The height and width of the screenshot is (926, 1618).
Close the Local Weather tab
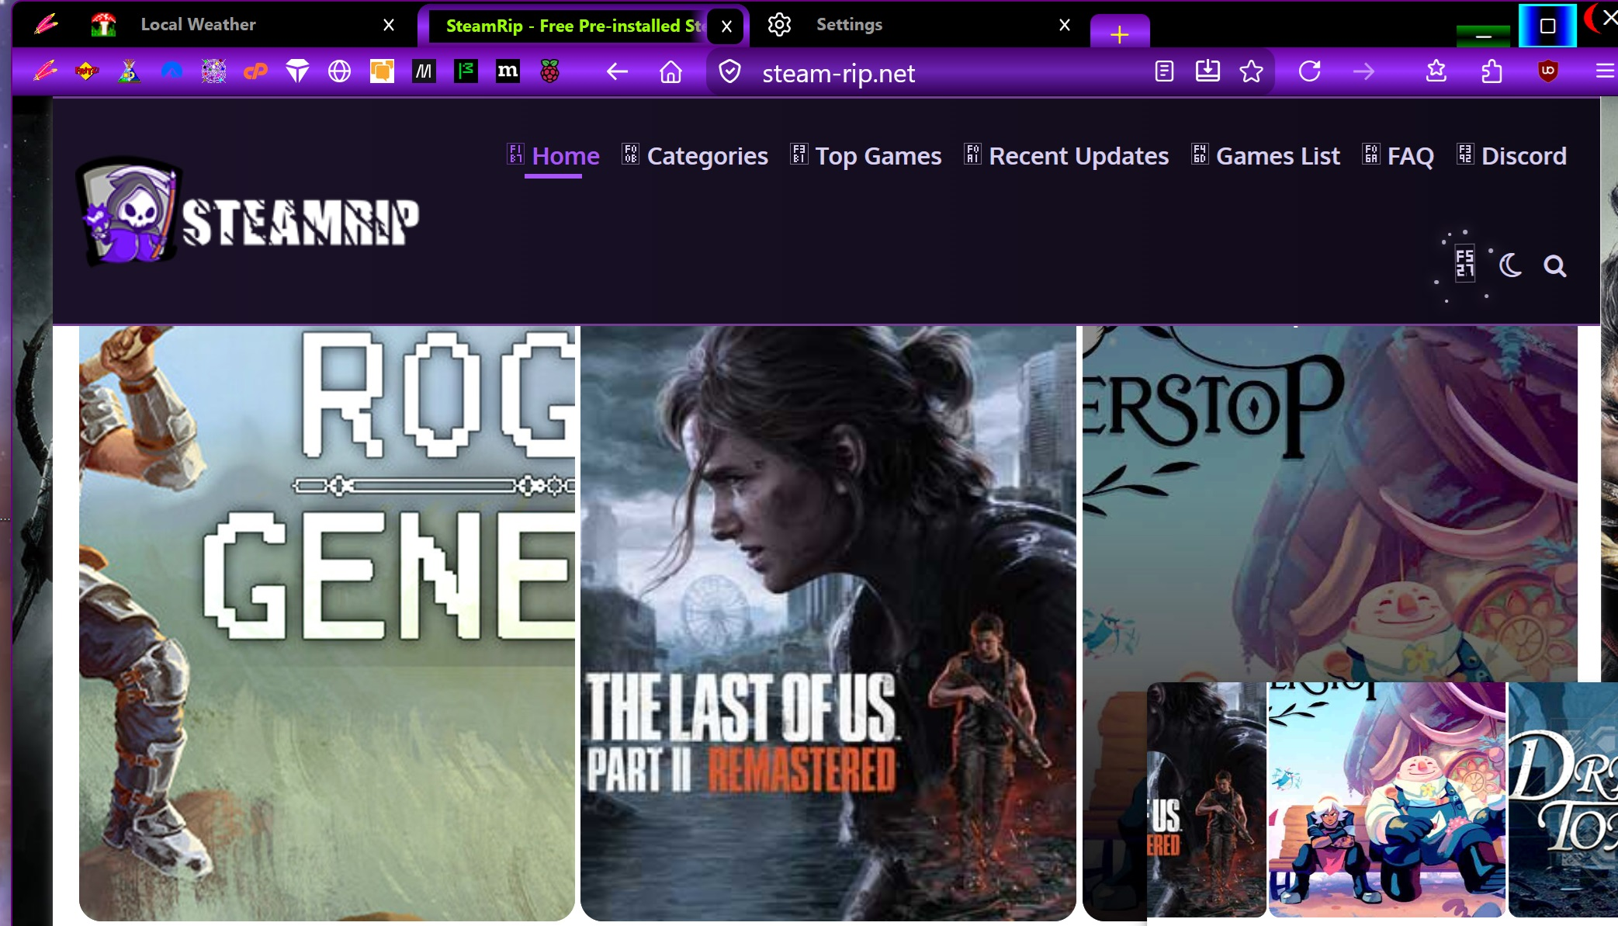coord(389,25)
